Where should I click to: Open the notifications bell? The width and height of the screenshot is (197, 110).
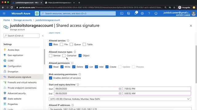point(135,13)
